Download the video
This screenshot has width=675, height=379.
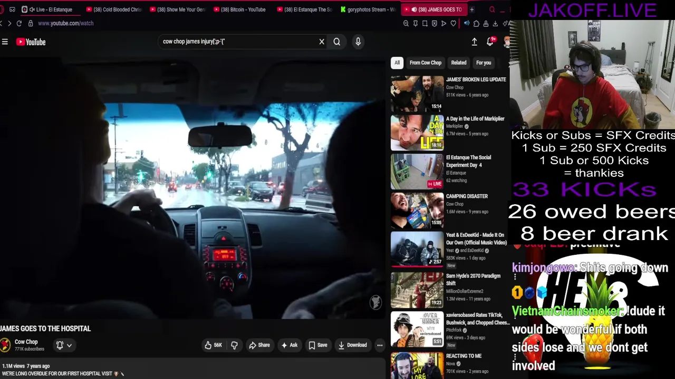tap(352, 345)
